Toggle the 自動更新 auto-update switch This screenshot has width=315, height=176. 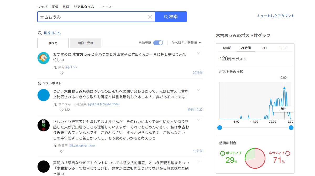[x=158, y=43]
